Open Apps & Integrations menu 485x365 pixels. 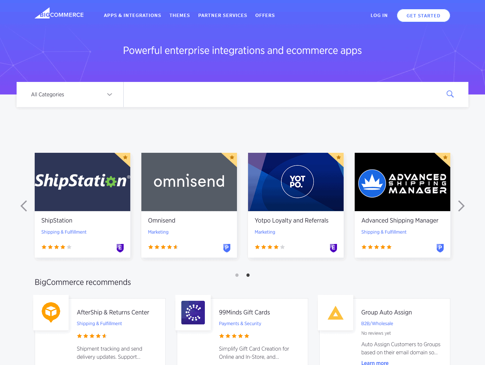(x=133, y=16)
